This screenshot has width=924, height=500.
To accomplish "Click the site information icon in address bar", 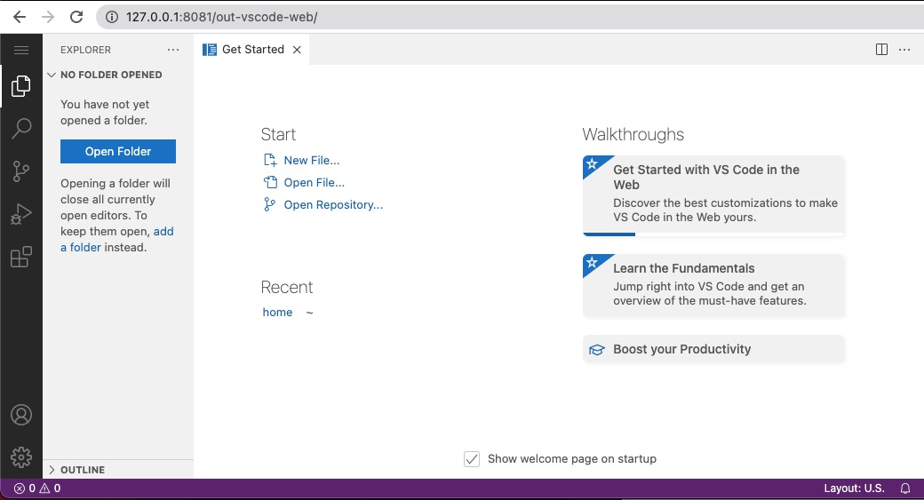I will (x=111, y=17).
